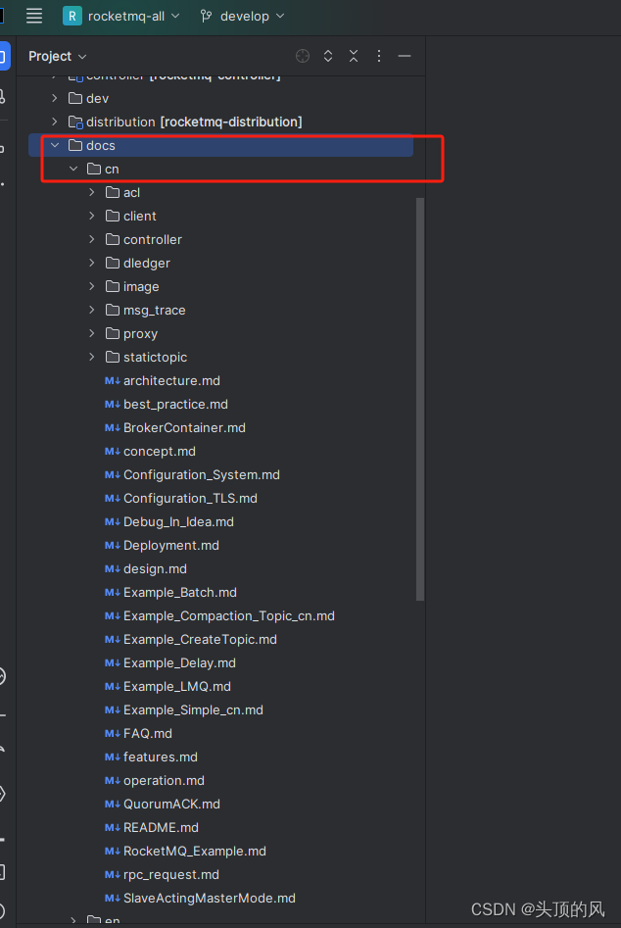Expand the acl folder
Viewport: 621px width, 928px height.
[92, 192]
